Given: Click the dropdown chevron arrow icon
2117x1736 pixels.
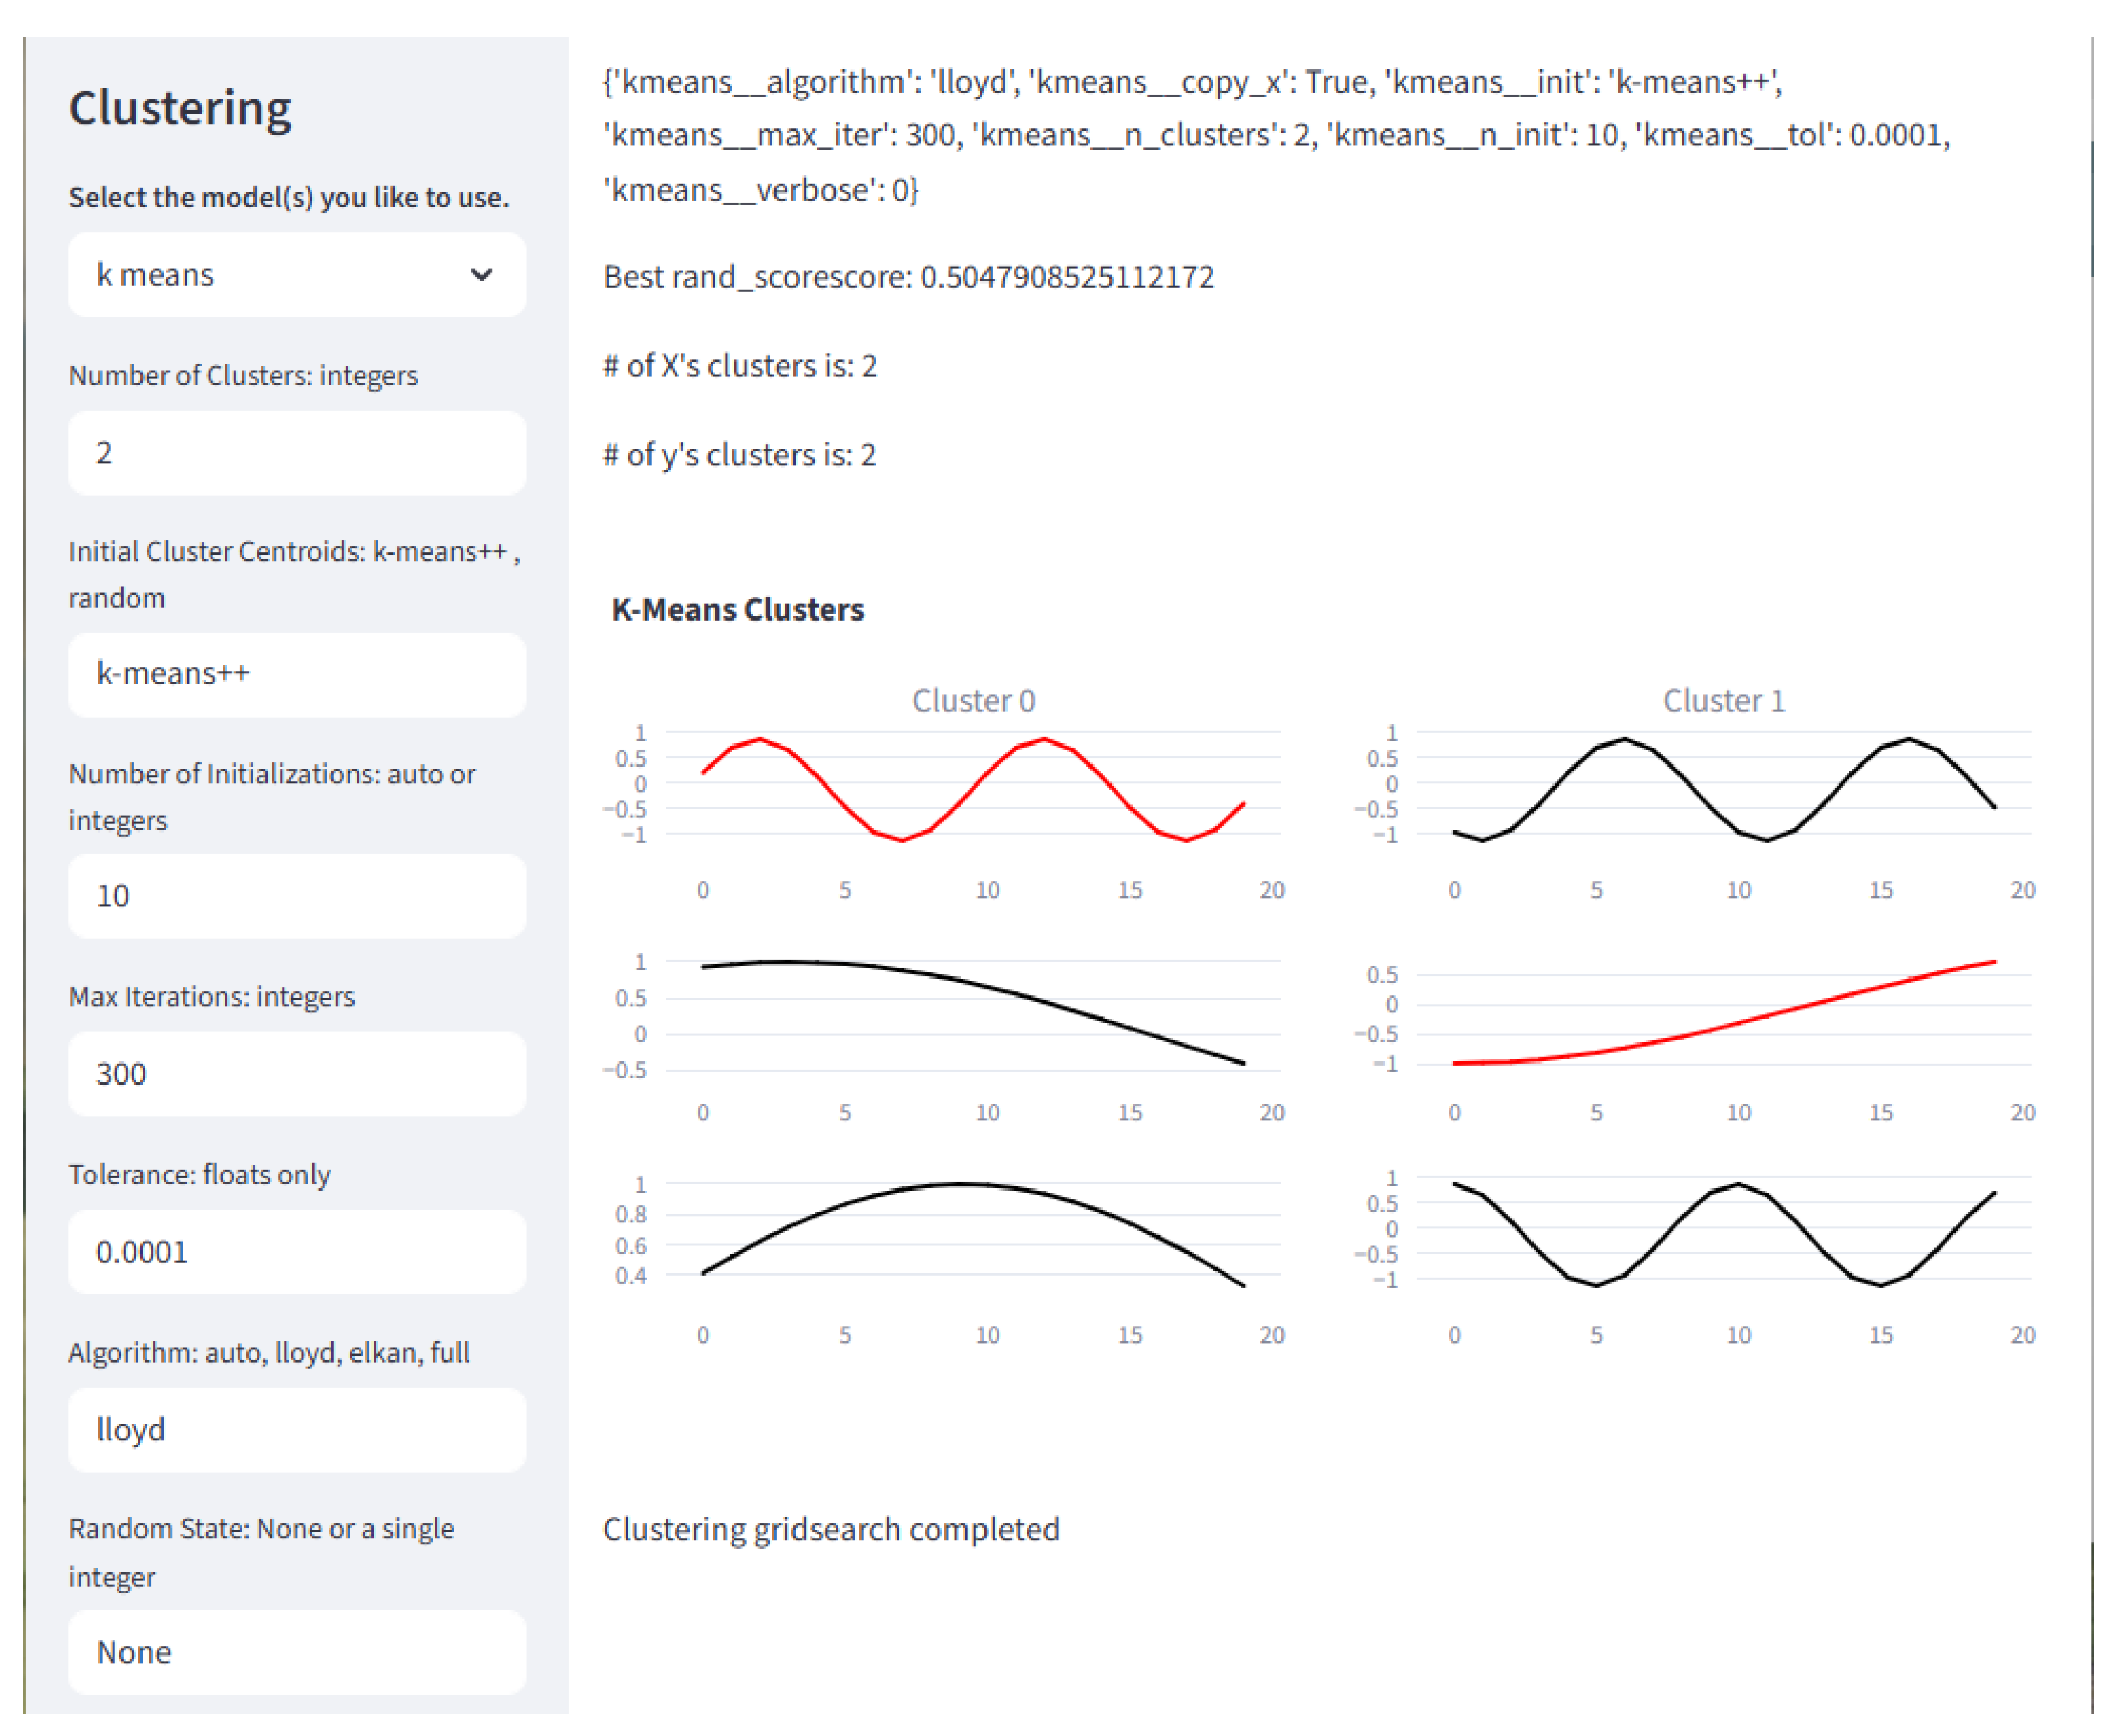Looking at the screenshot, I should point(481,275).
